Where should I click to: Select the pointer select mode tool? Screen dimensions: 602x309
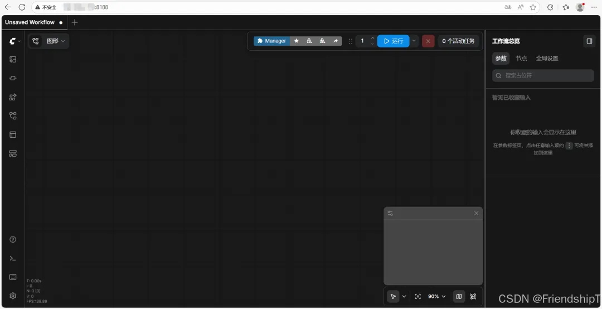[393, 296]
